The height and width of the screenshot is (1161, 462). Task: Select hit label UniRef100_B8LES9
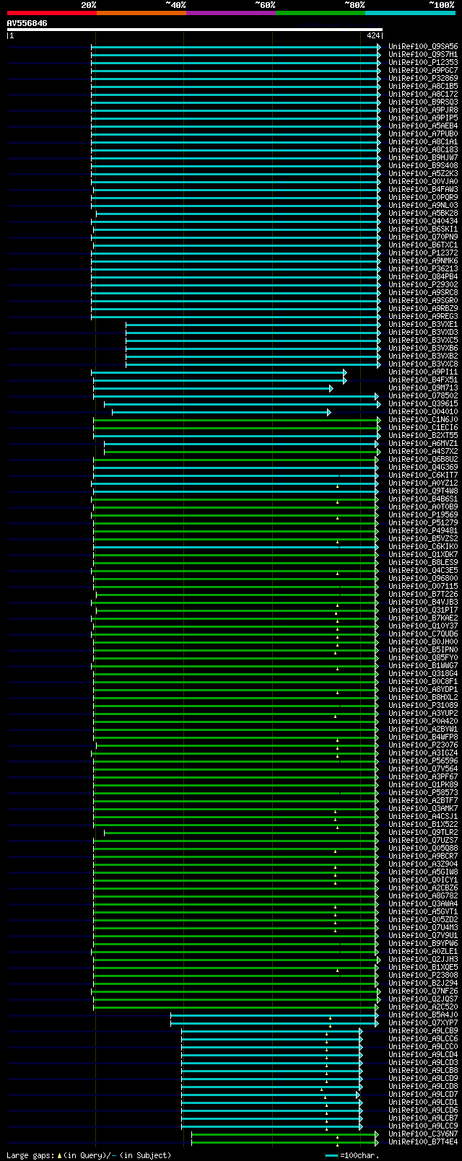[x=423, y=563]
